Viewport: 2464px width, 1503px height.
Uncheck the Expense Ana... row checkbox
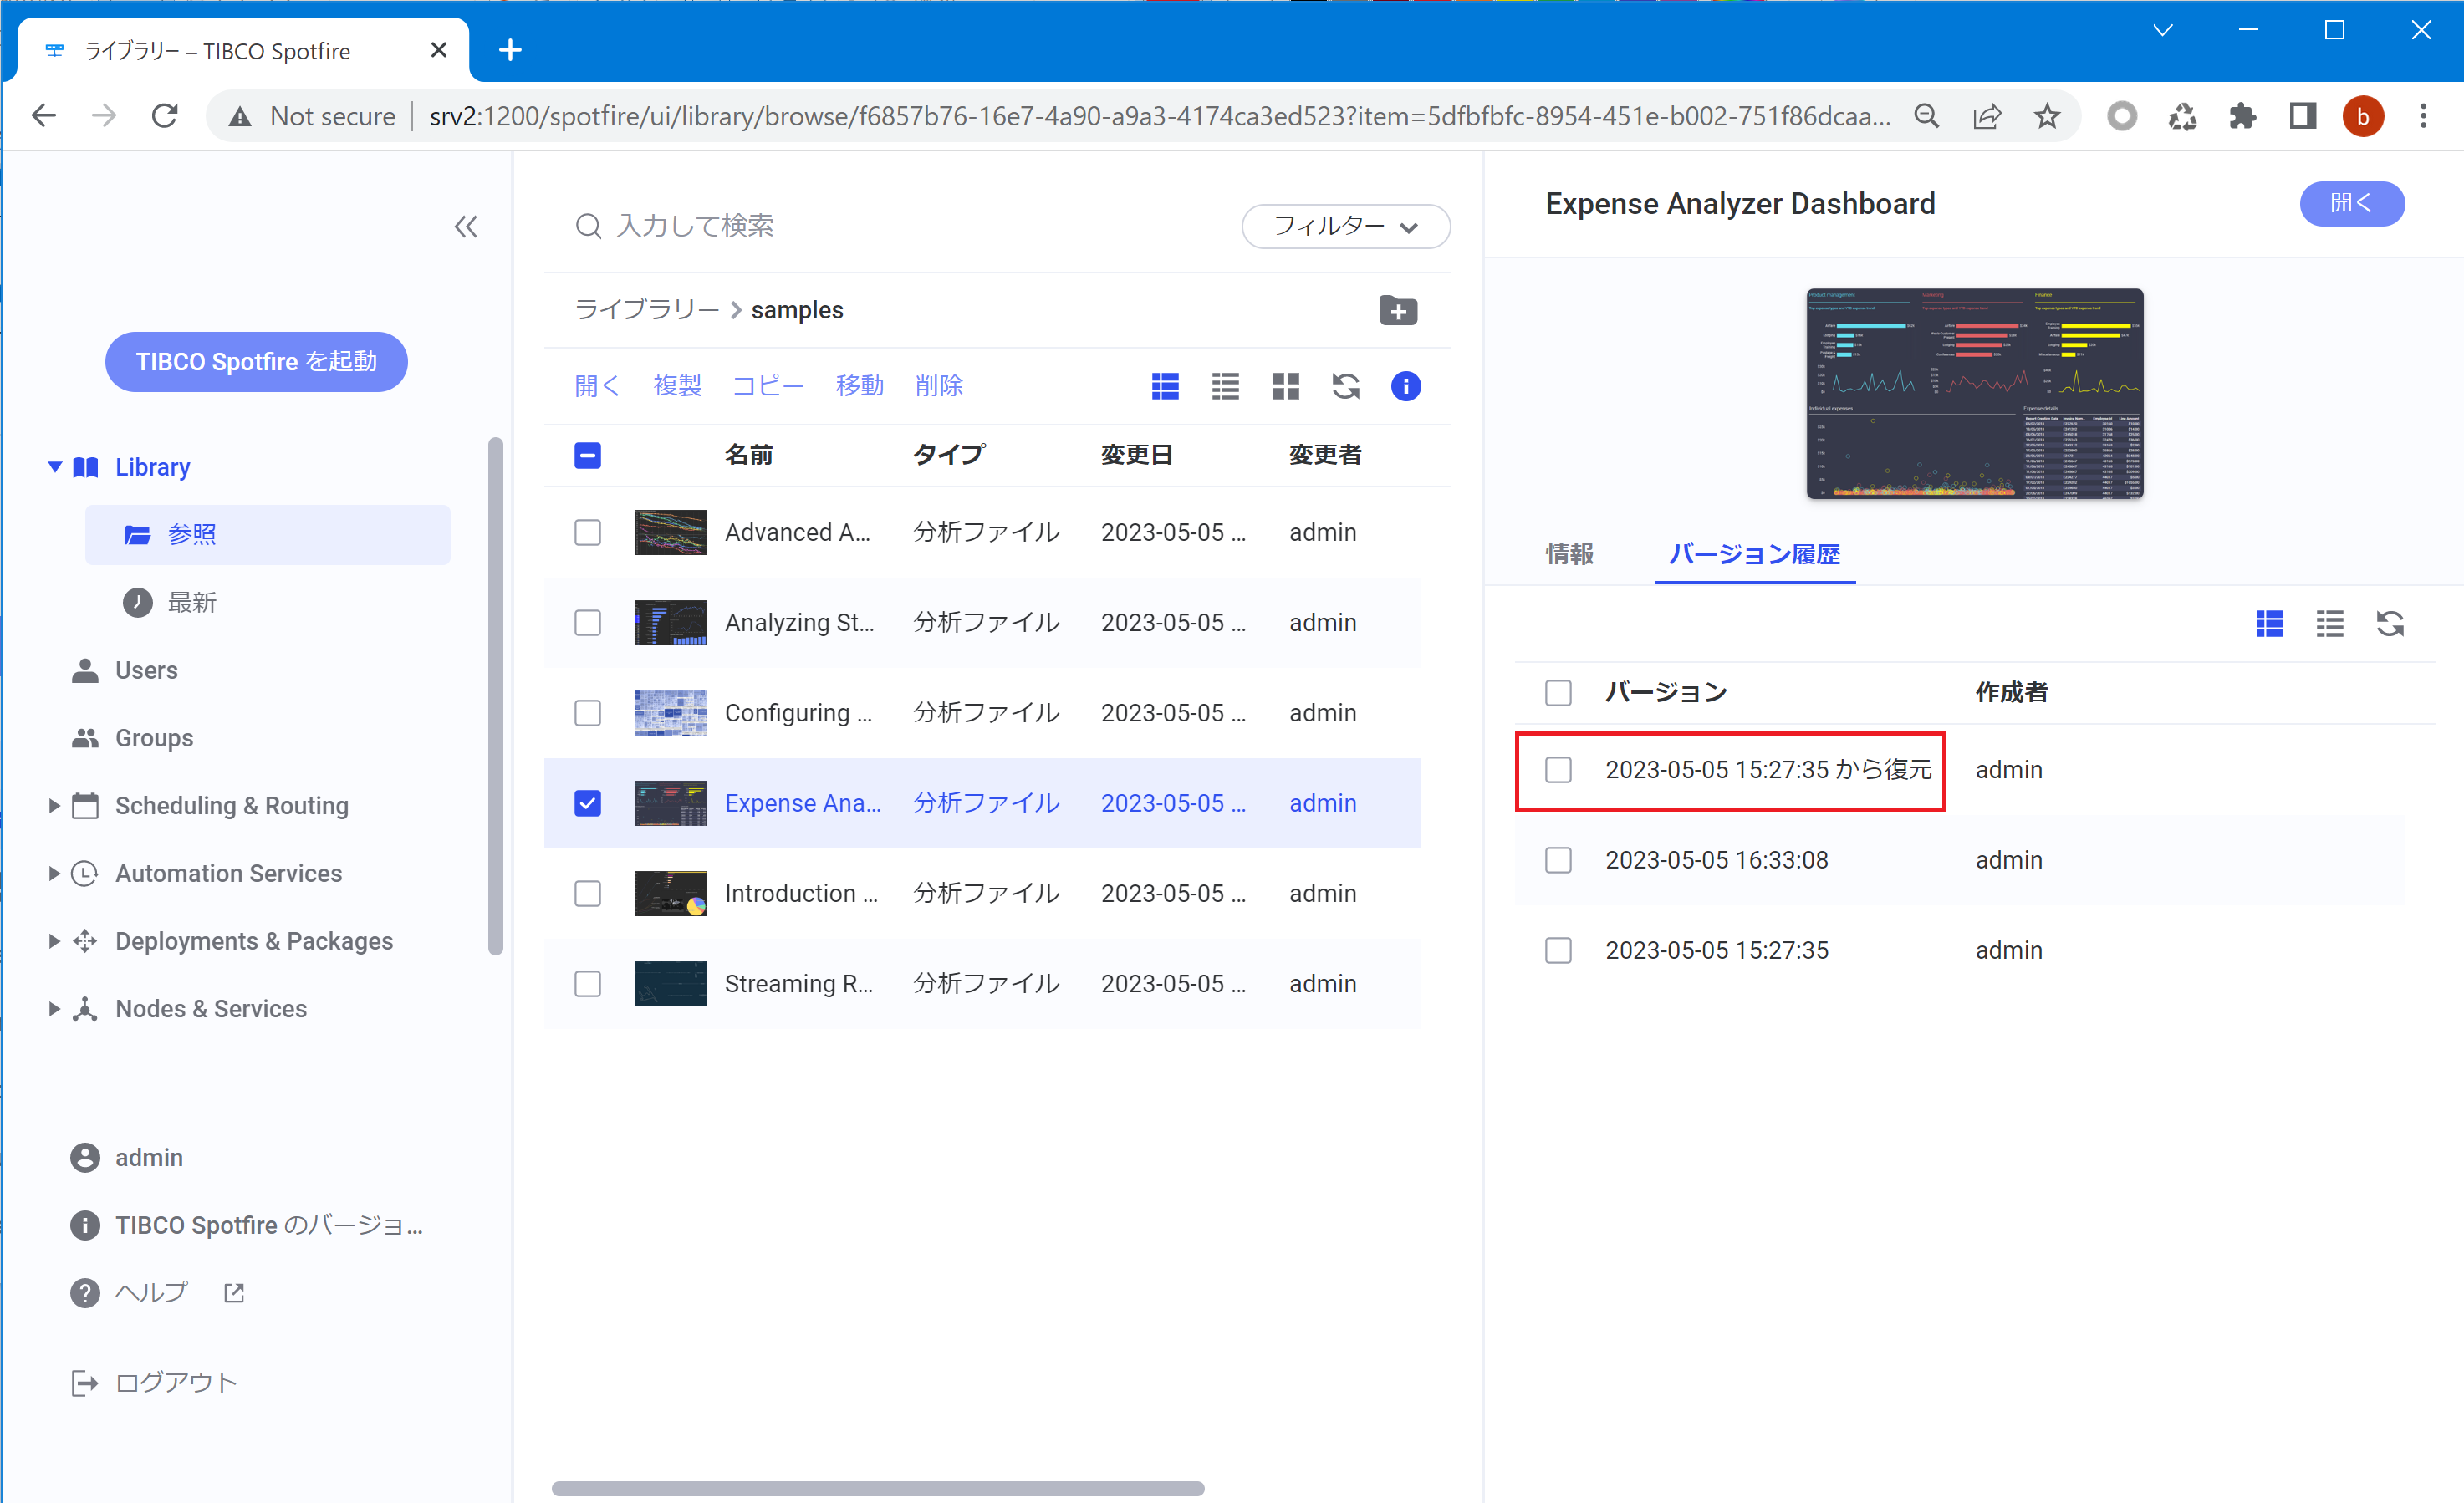[588, 803]
